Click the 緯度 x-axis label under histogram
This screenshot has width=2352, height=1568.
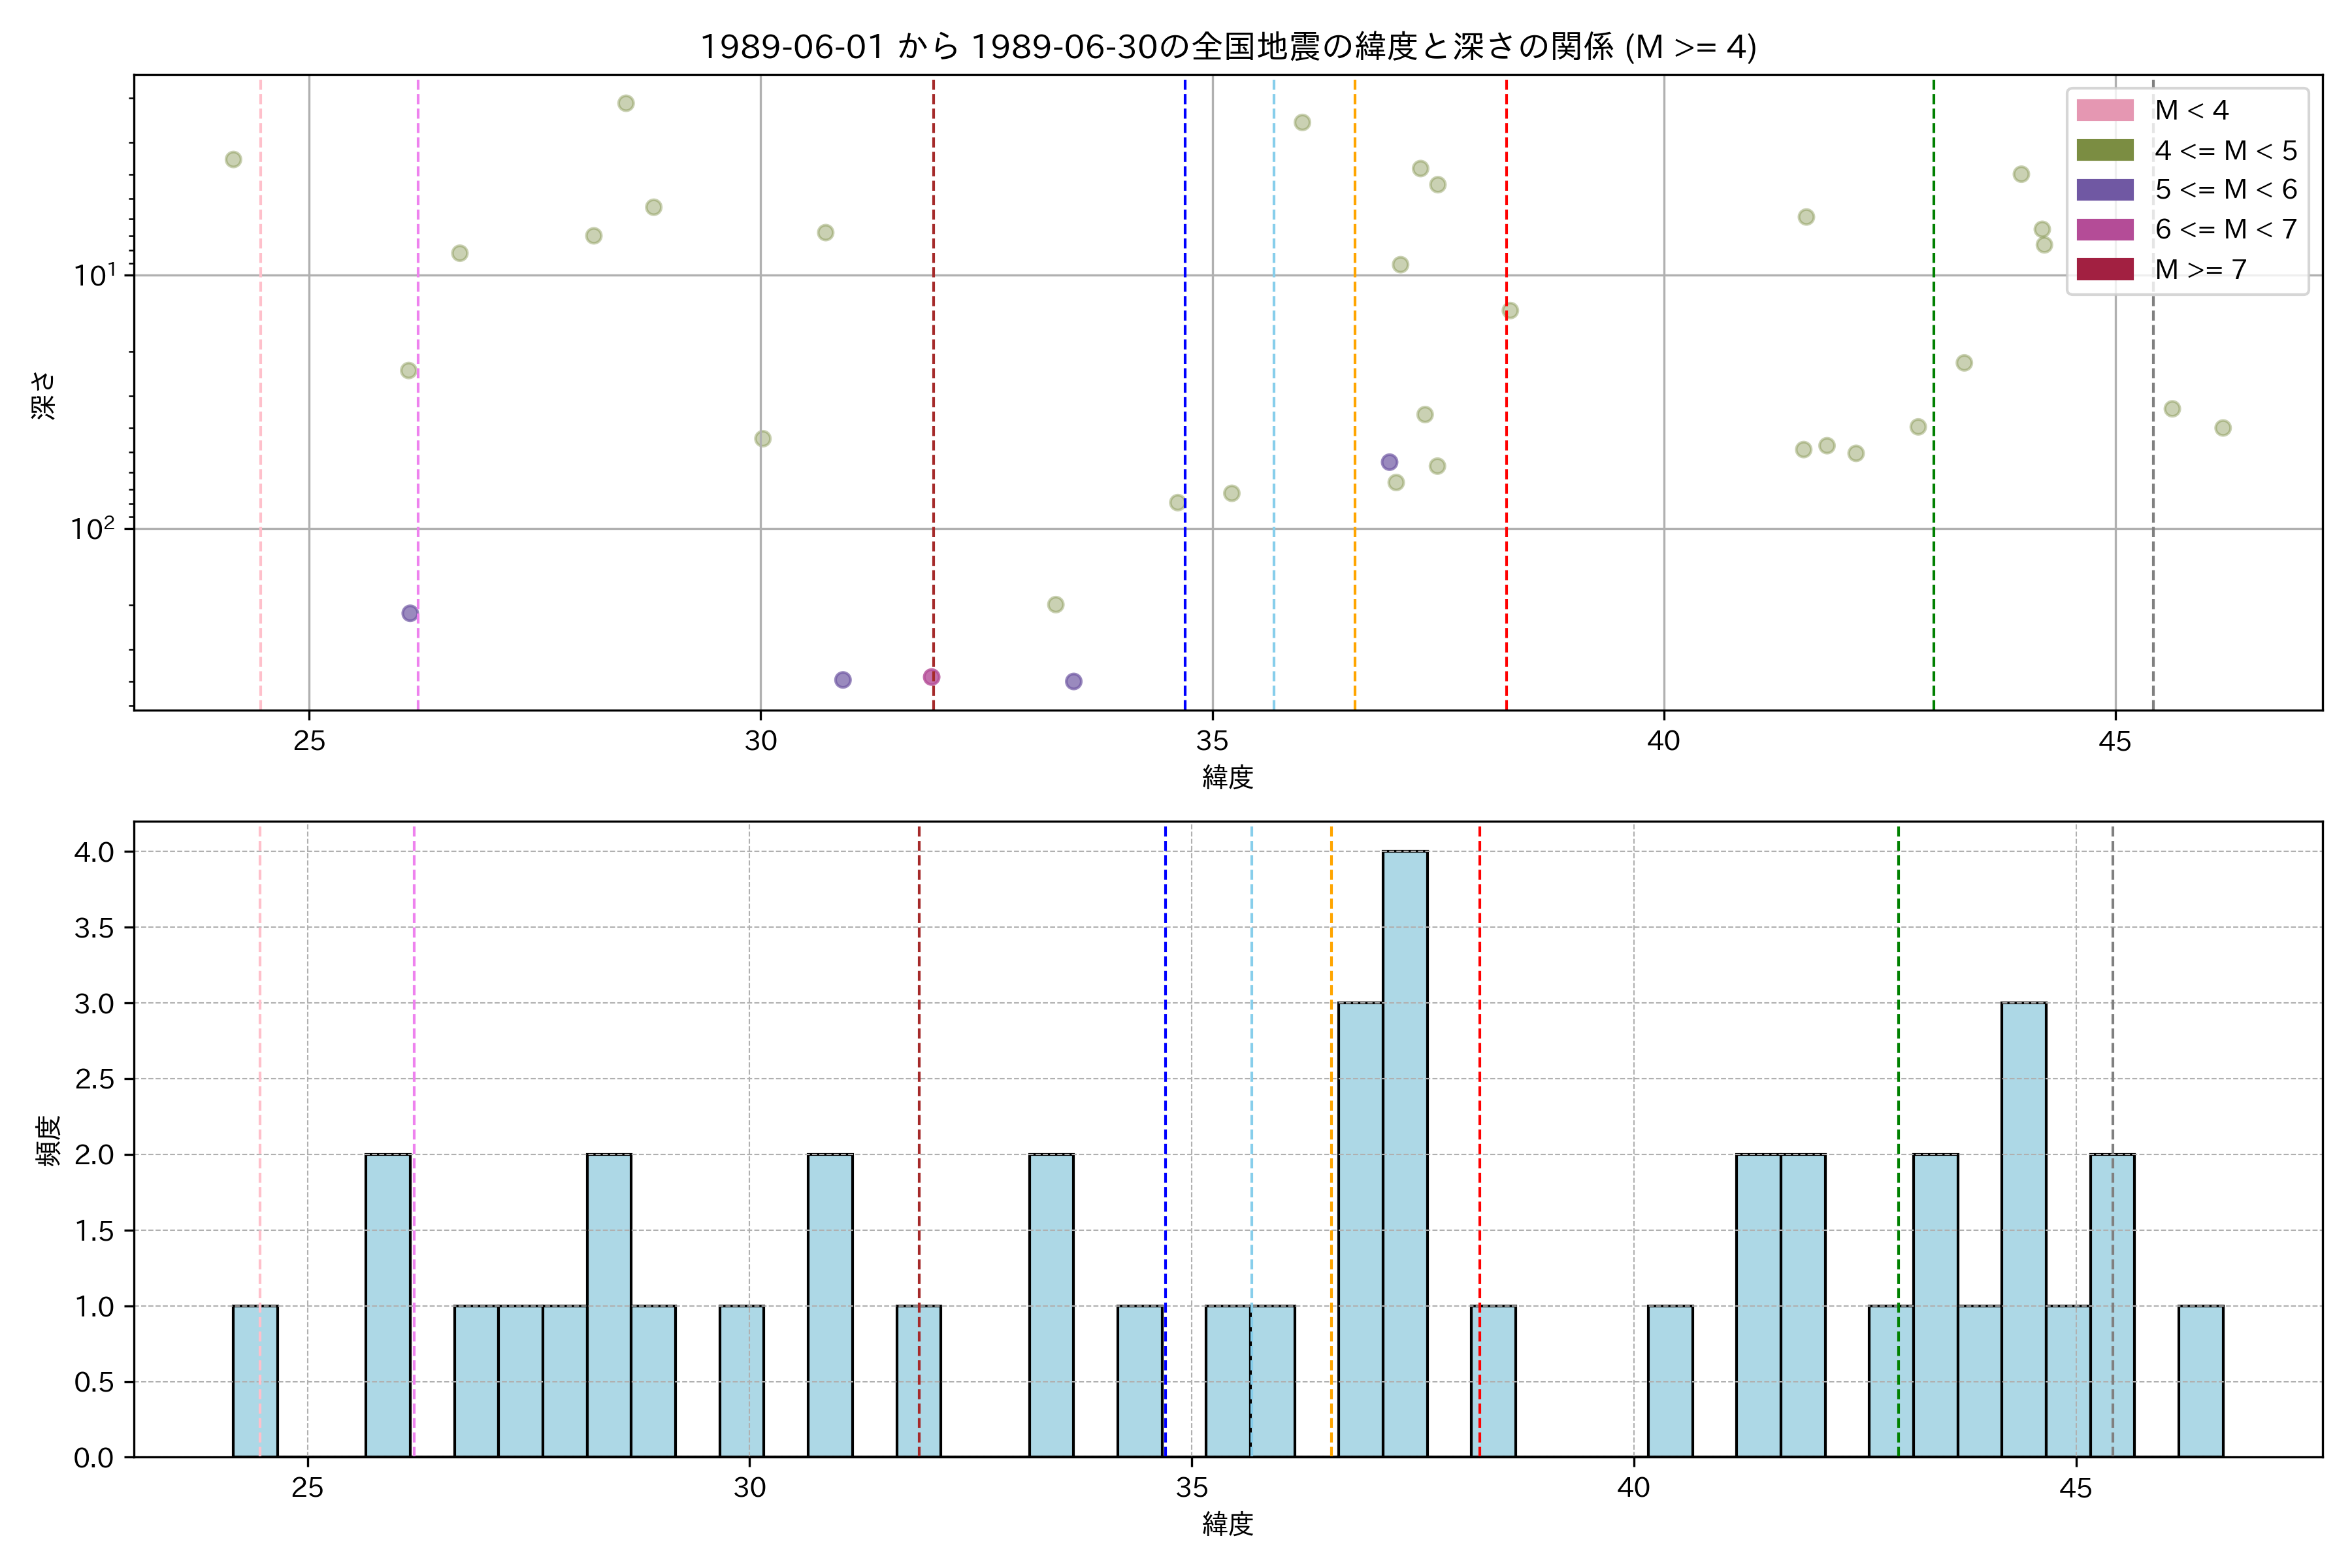(x=1227, y=1524)
